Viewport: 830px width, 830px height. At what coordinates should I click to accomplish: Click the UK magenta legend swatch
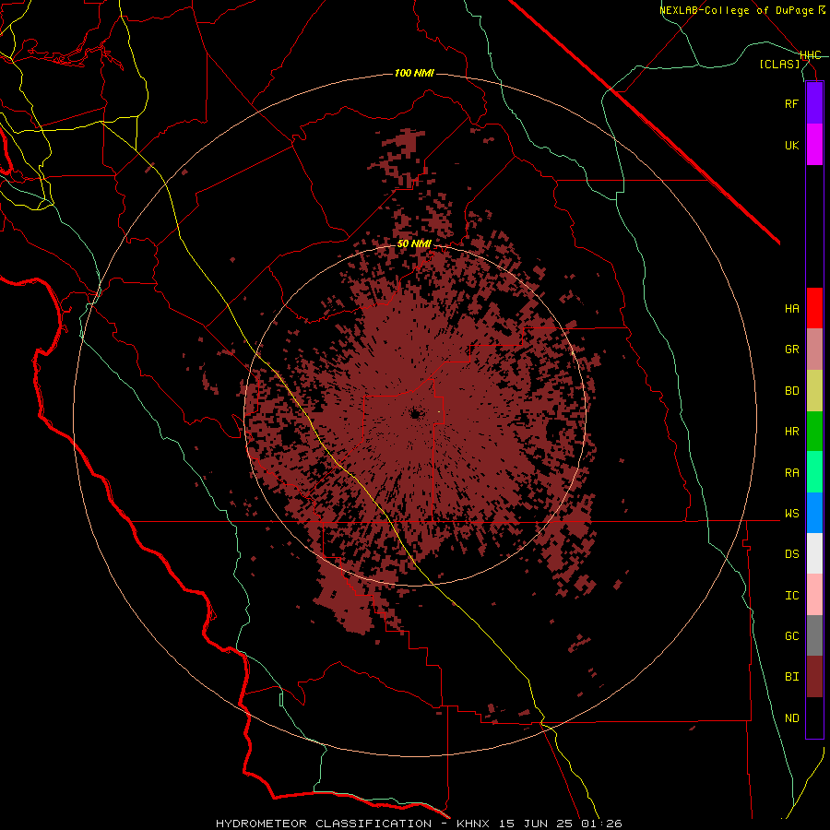(814, 145)
